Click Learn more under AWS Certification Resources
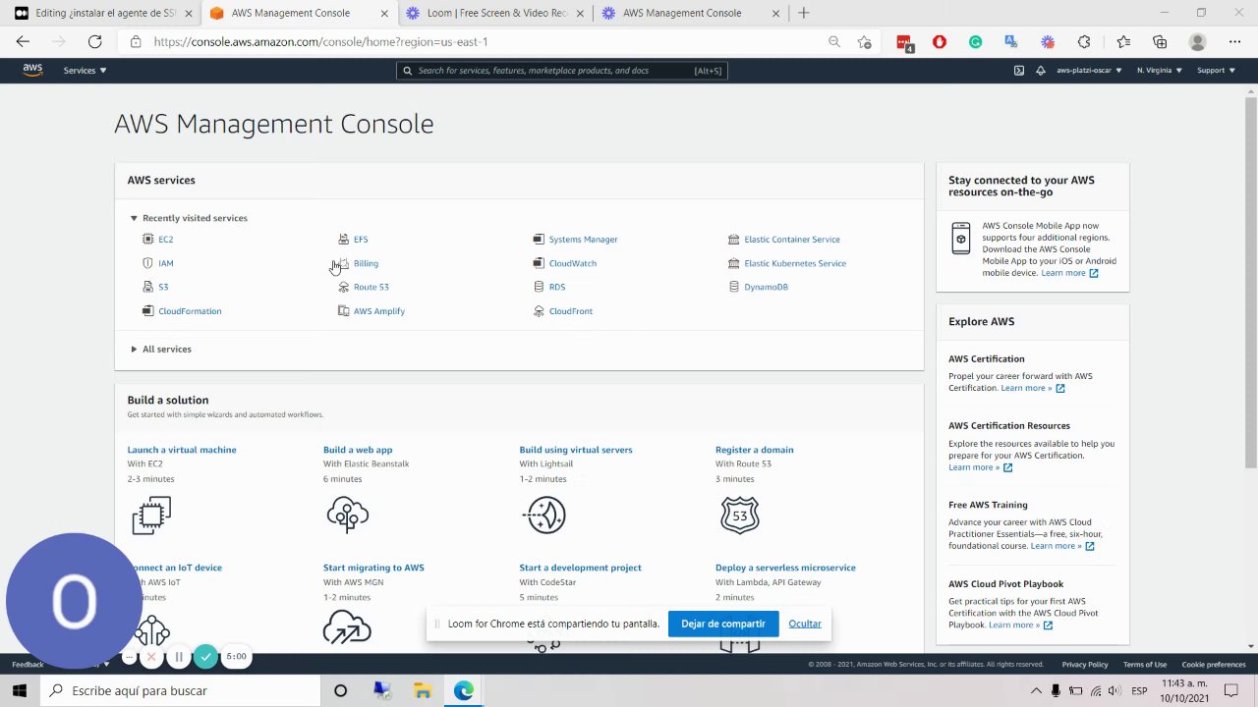 tap(980, 467)
